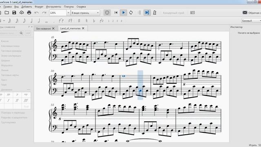This screenshot has height=147, width=261.
Task: Collapse the Динамика palette
Action: pos(7,90)
